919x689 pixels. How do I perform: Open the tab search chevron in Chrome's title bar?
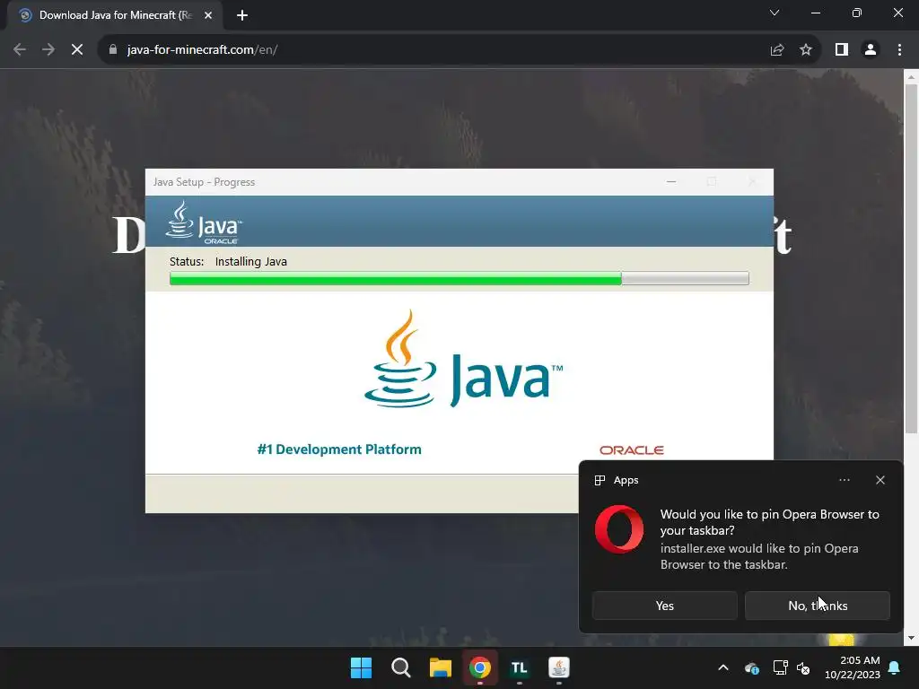point(775,13)
